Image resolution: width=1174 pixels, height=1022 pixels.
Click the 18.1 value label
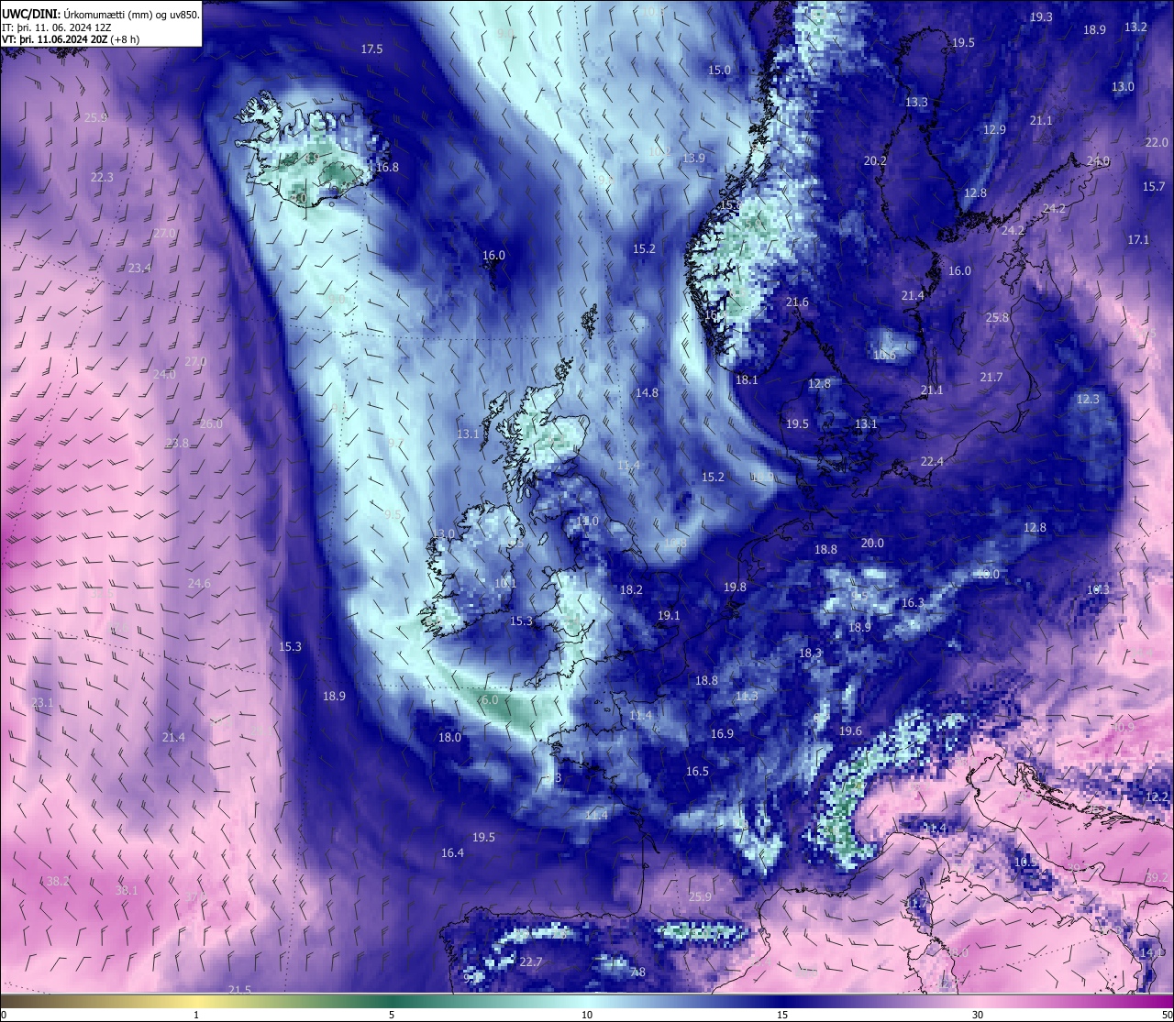click(x=747, y=380)
